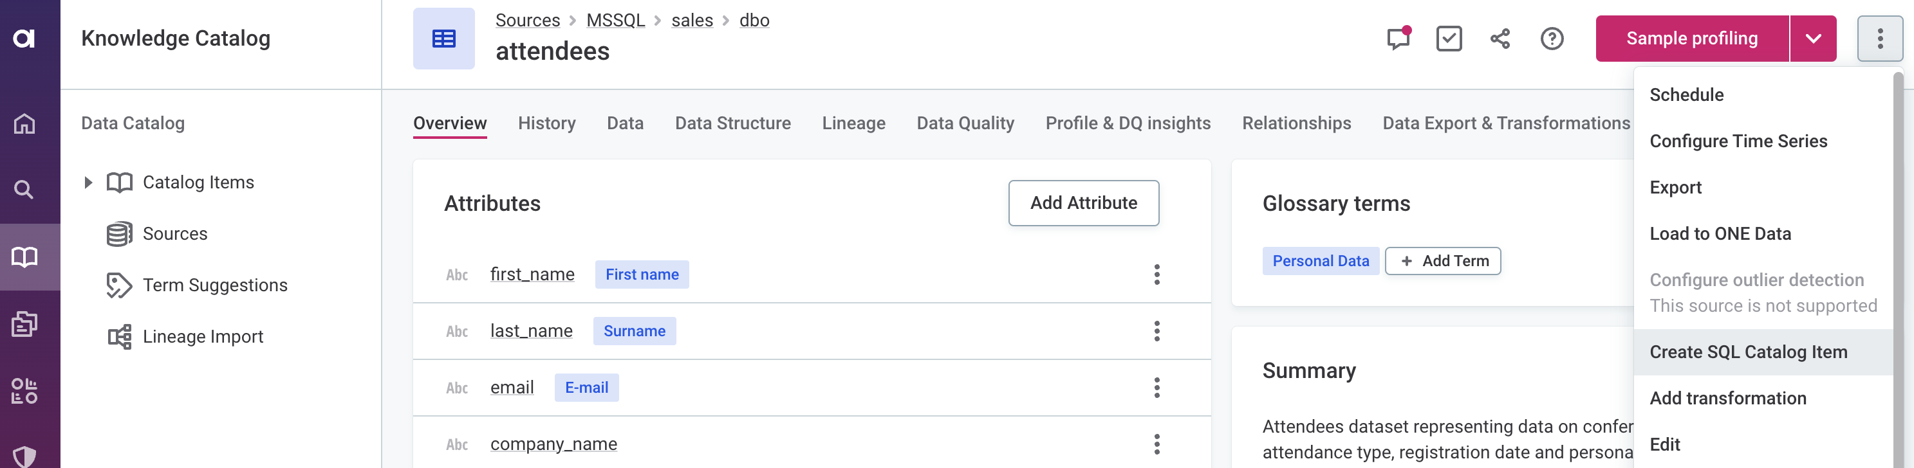Click the attendees table icon
The width and height of the screenshot is (1914, 468).
tap(443, 39)
